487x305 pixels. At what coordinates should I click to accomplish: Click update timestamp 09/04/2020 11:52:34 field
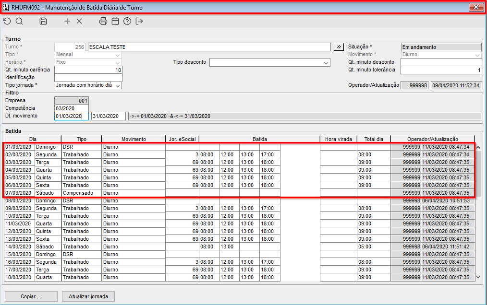[x=456, y=85]
